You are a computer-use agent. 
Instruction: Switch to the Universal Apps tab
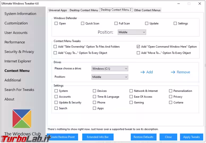click(x=58, y=10)
